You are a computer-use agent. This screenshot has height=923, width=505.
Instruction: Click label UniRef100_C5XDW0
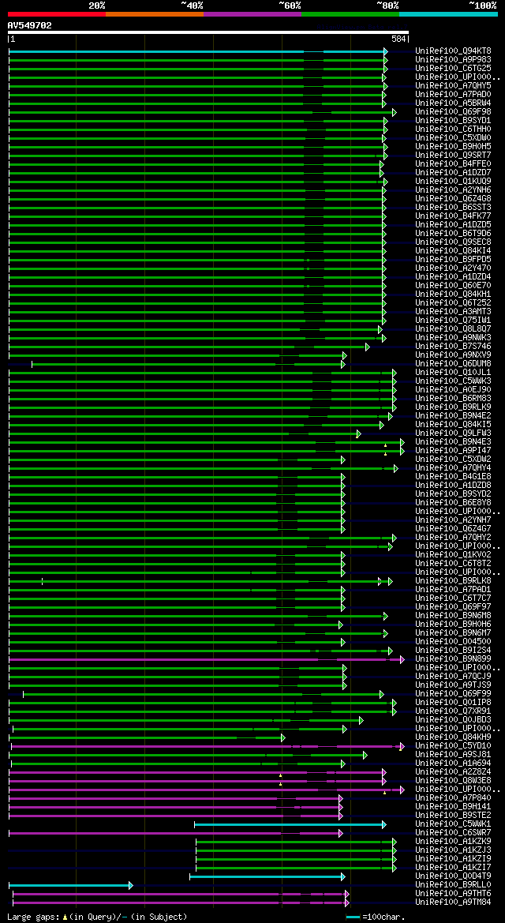tap(453, 137)
